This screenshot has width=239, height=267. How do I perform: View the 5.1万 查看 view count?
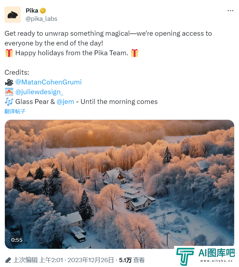point(132,260)
